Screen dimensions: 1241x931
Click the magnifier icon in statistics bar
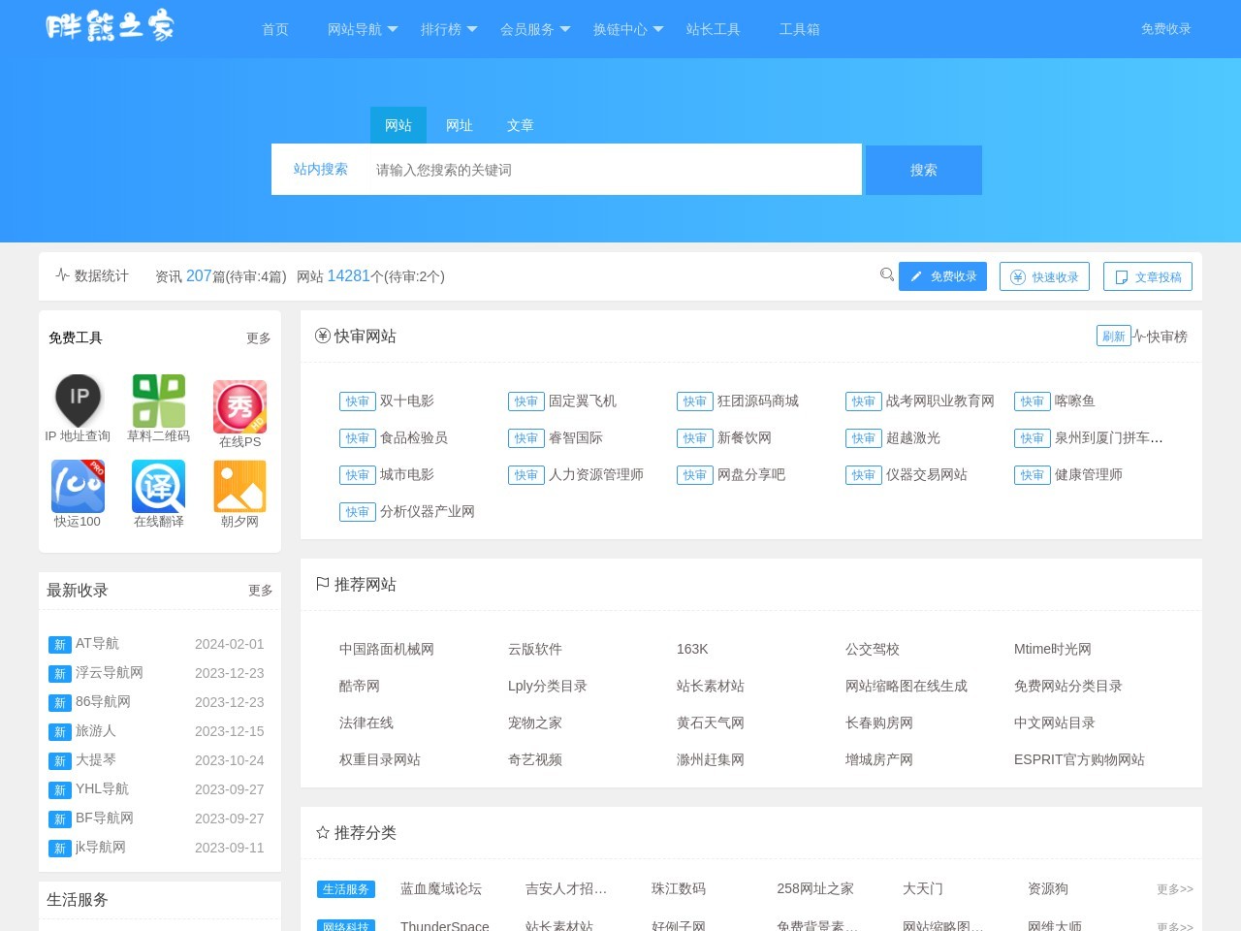tap(886, 275)
